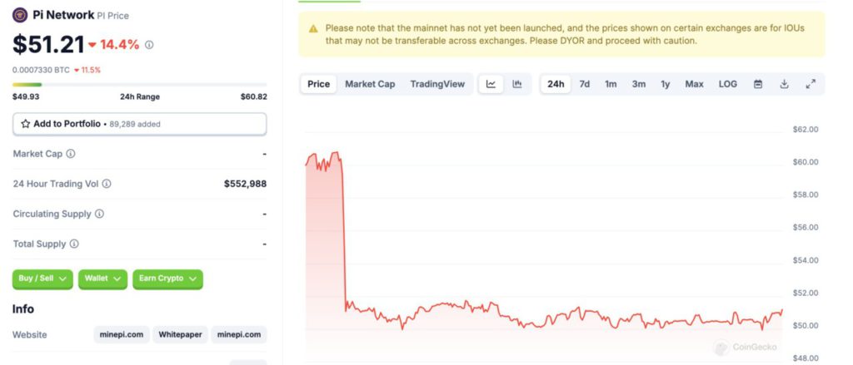Select the Max time range

click(694, 84)
